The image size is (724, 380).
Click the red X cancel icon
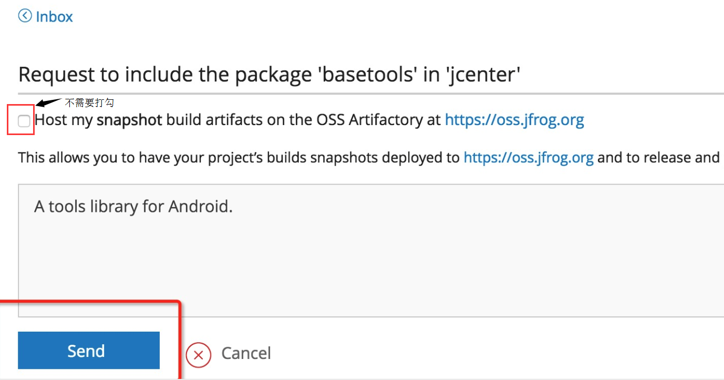(198, 355)
